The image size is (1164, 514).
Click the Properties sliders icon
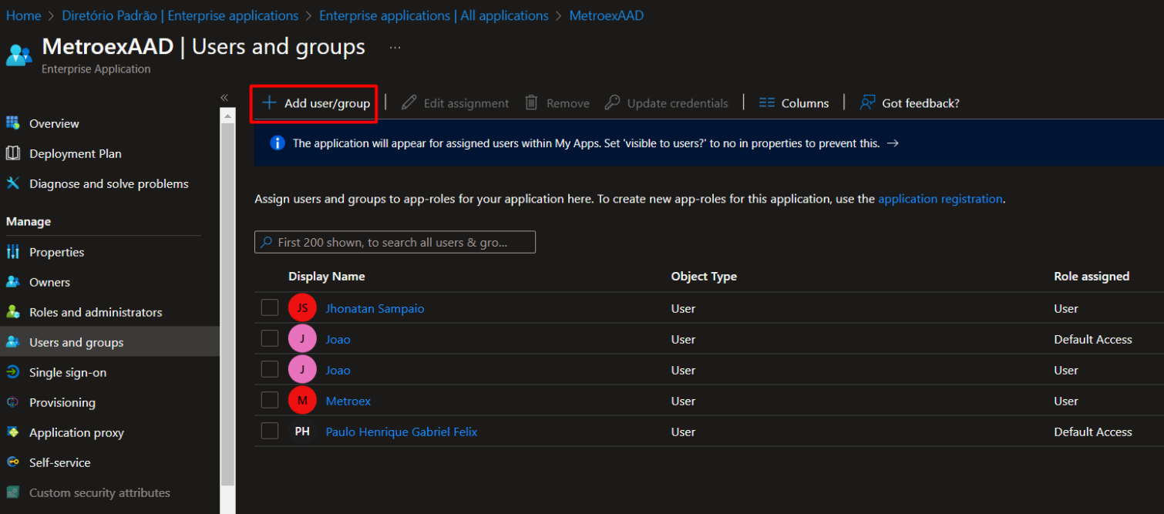(13, 252)
